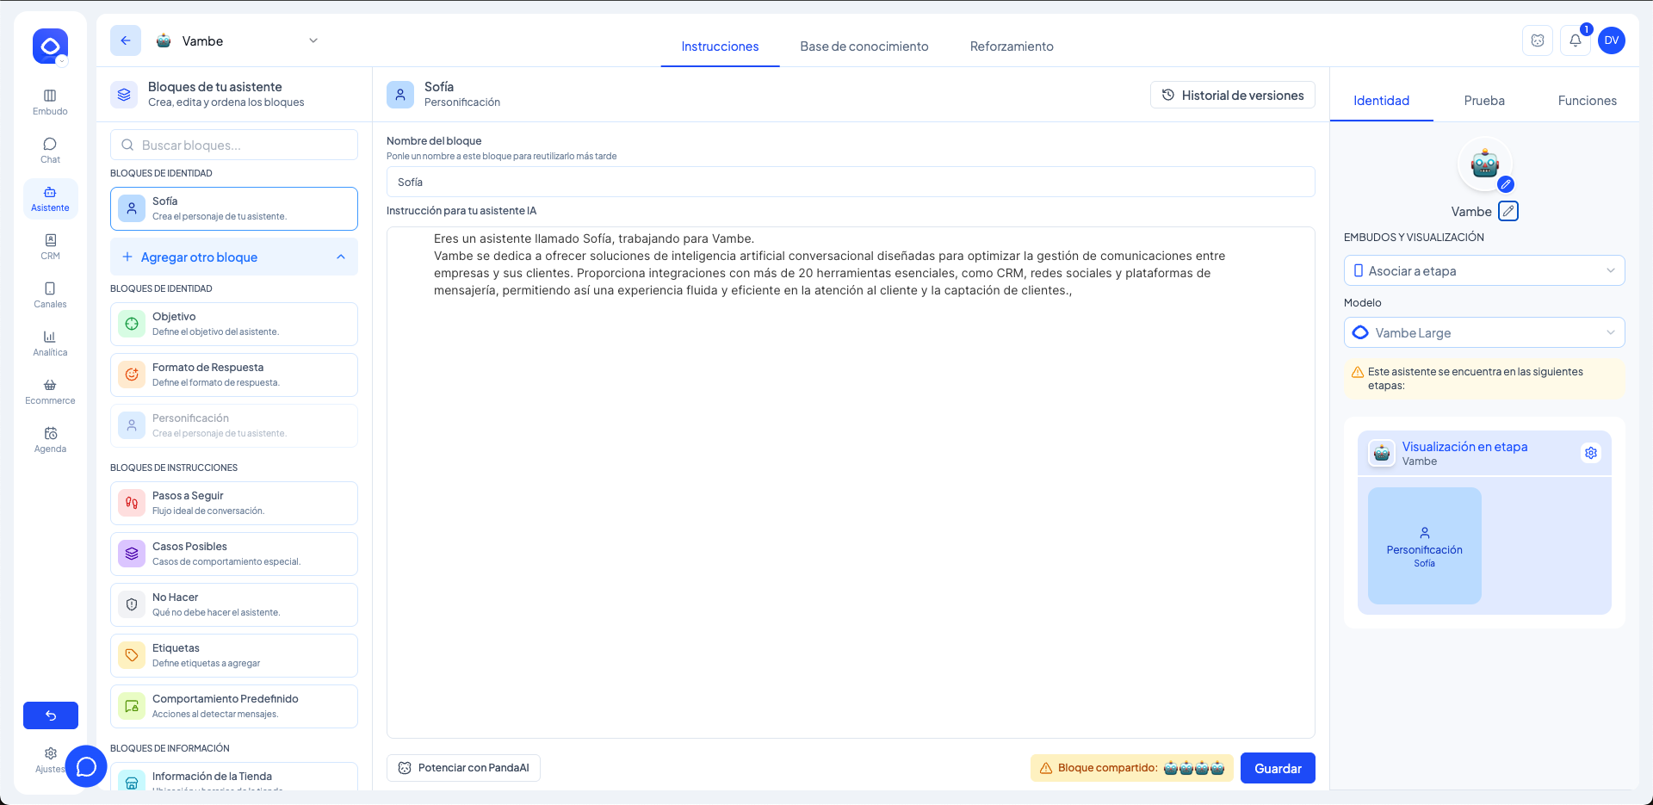The image size is (1653, 805).
Task: Go to the CRM sidebar section
Action: 50,246
